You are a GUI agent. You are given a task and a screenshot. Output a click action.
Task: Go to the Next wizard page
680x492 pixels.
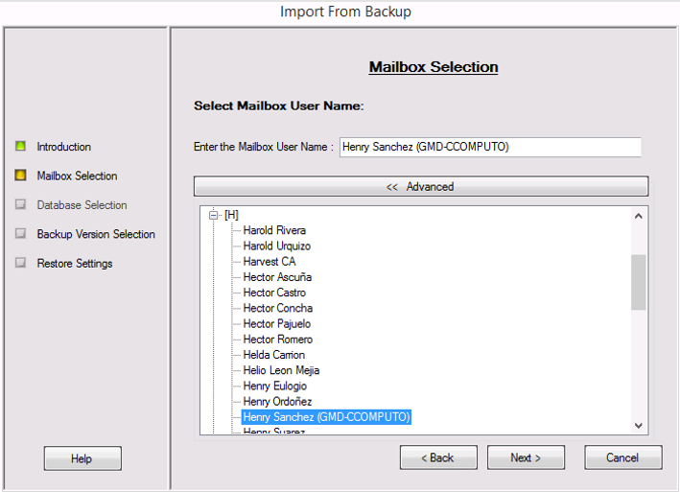(526, 457)
